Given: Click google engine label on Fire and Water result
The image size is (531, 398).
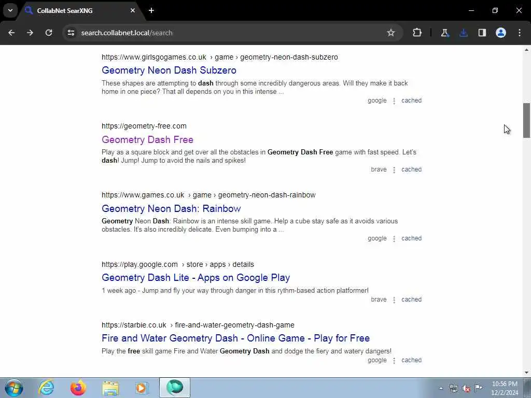Looking at the screenshot, I should [377, 360].
